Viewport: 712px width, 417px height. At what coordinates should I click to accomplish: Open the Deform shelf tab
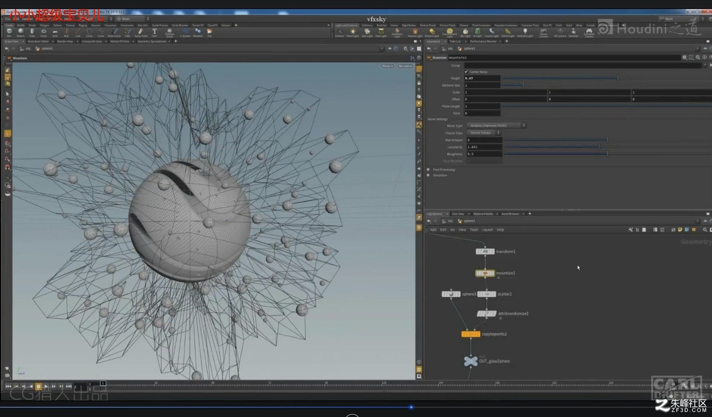pos(57,25)
